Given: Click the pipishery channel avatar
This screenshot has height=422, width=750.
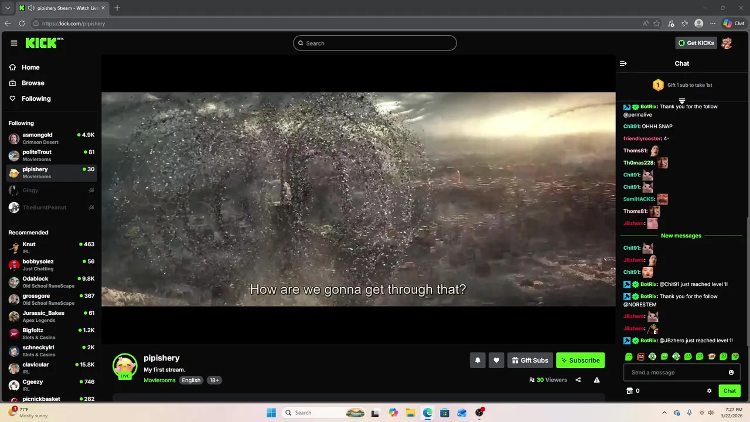Looking at the screenshot, I should coord(125,366).
